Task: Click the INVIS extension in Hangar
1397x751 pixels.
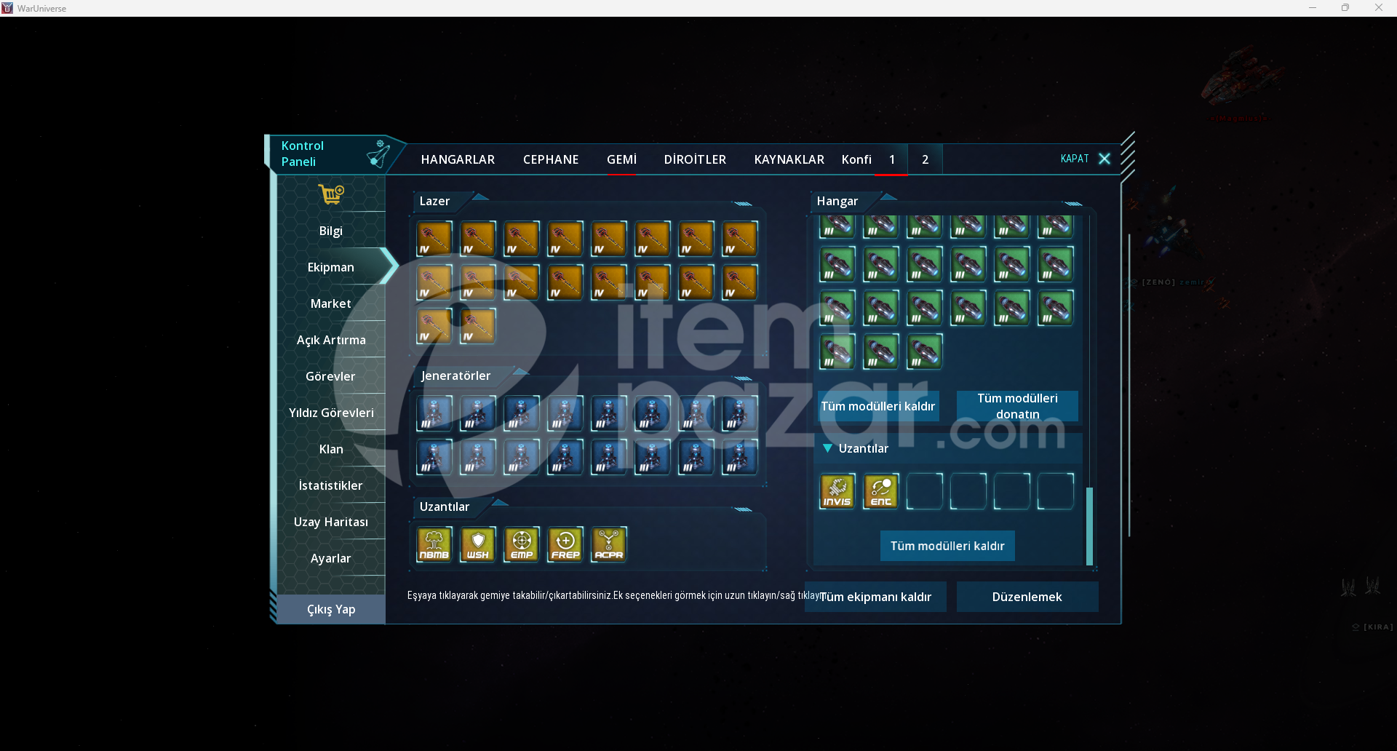Action: click(x=837, y=491)
